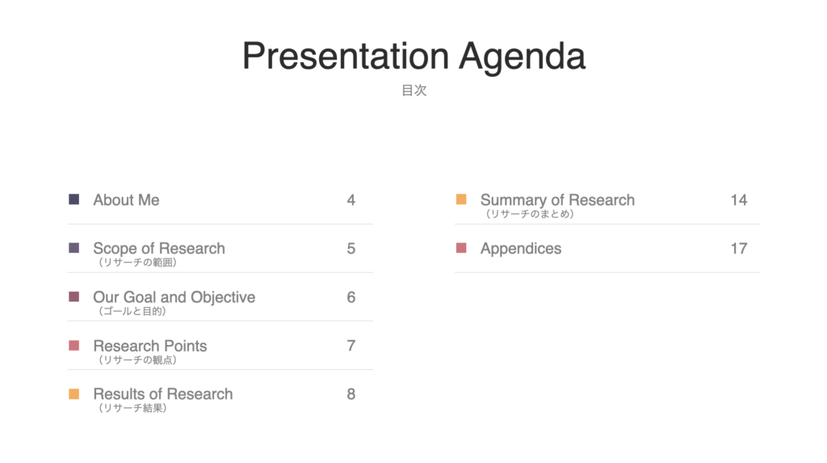Open the Results of Research entry

[163, 394]
